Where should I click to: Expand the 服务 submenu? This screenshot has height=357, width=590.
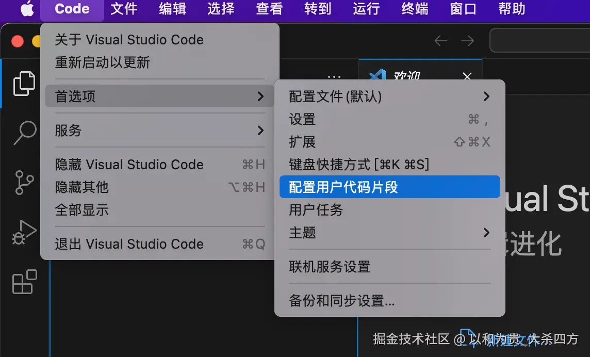[159, 131]
